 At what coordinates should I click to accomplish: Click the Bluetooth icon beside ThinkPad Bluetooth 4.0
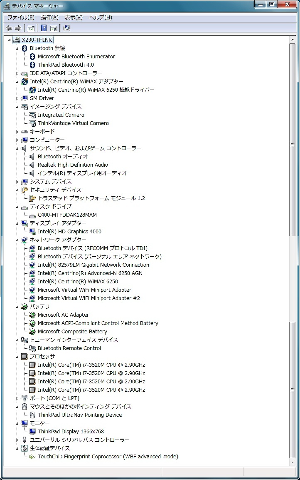[32, 65]
